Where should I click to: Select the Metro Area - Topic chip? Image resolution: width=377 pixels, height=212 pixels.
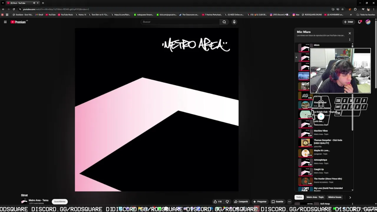pos(315,197)
